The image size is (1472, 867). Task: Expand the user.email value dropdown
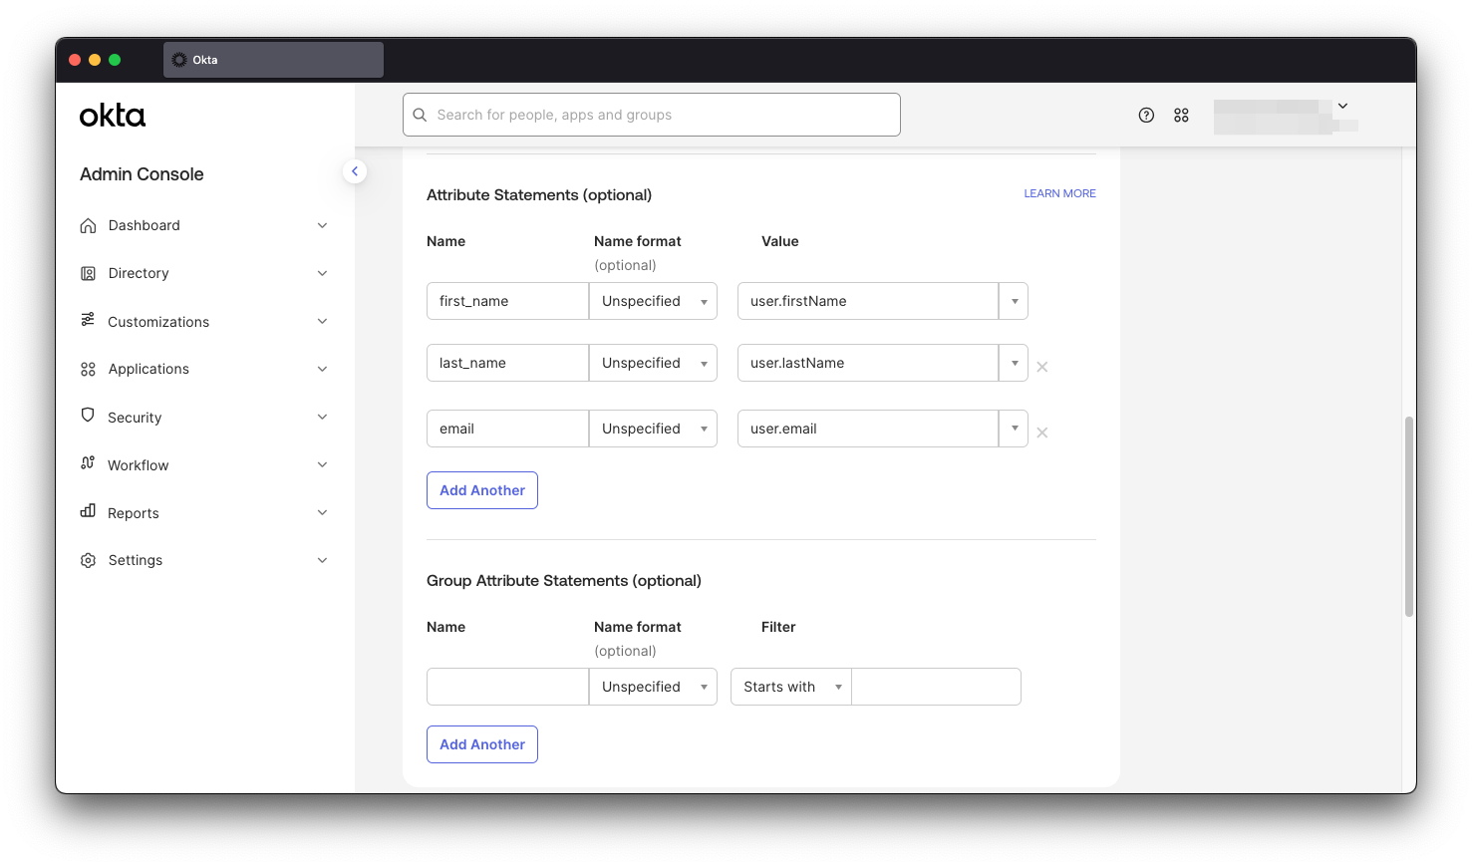[x=1014, y=428]
